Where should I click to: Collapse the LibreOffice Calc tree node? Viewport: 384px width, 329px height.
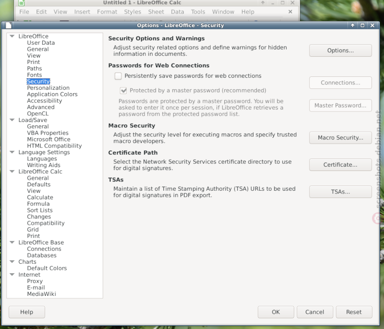(12, 171)
